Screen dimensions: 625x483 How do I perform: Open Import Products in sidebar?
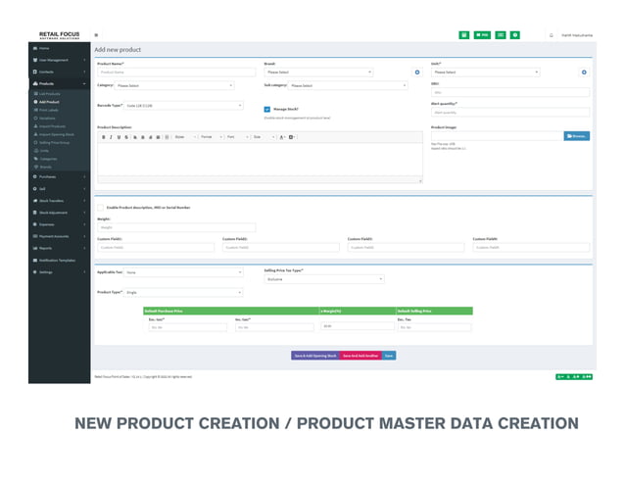point(52,126)
